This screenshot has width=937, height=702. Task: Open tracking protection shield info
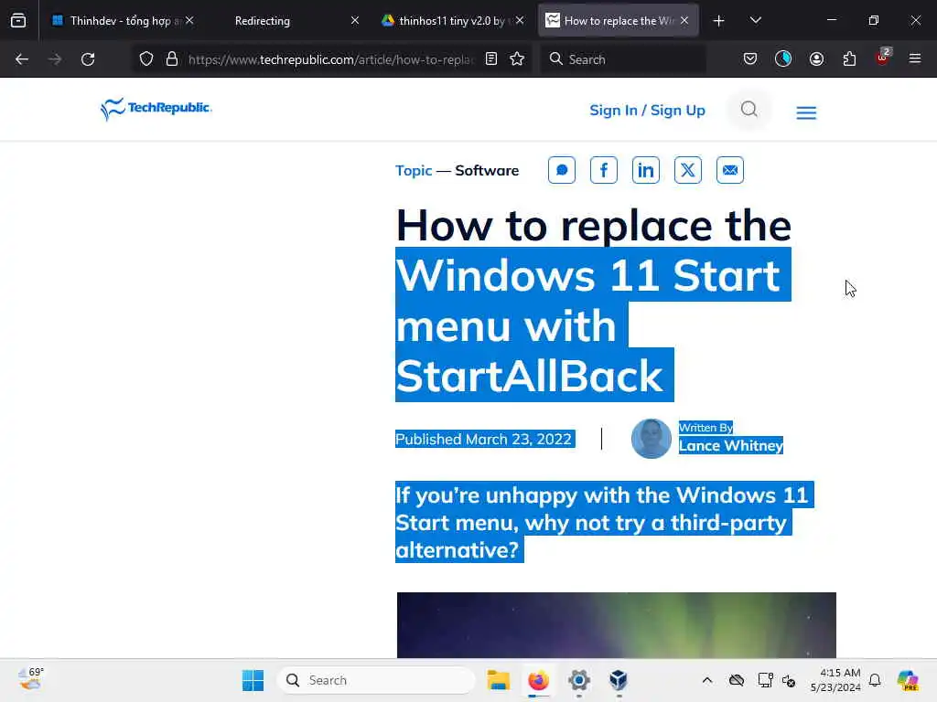146,59
